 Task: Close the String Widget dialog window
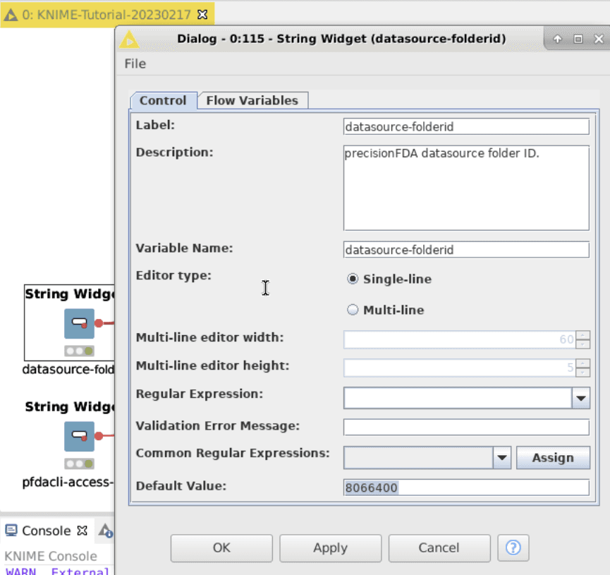pyautogui.click(x=599, y=39)
